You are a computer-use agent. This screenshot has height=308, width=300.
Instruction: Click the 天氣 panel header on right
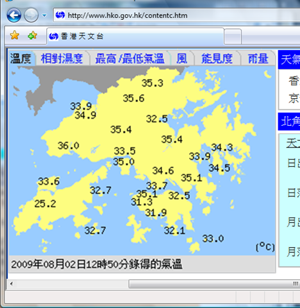[x=289, y=60]
